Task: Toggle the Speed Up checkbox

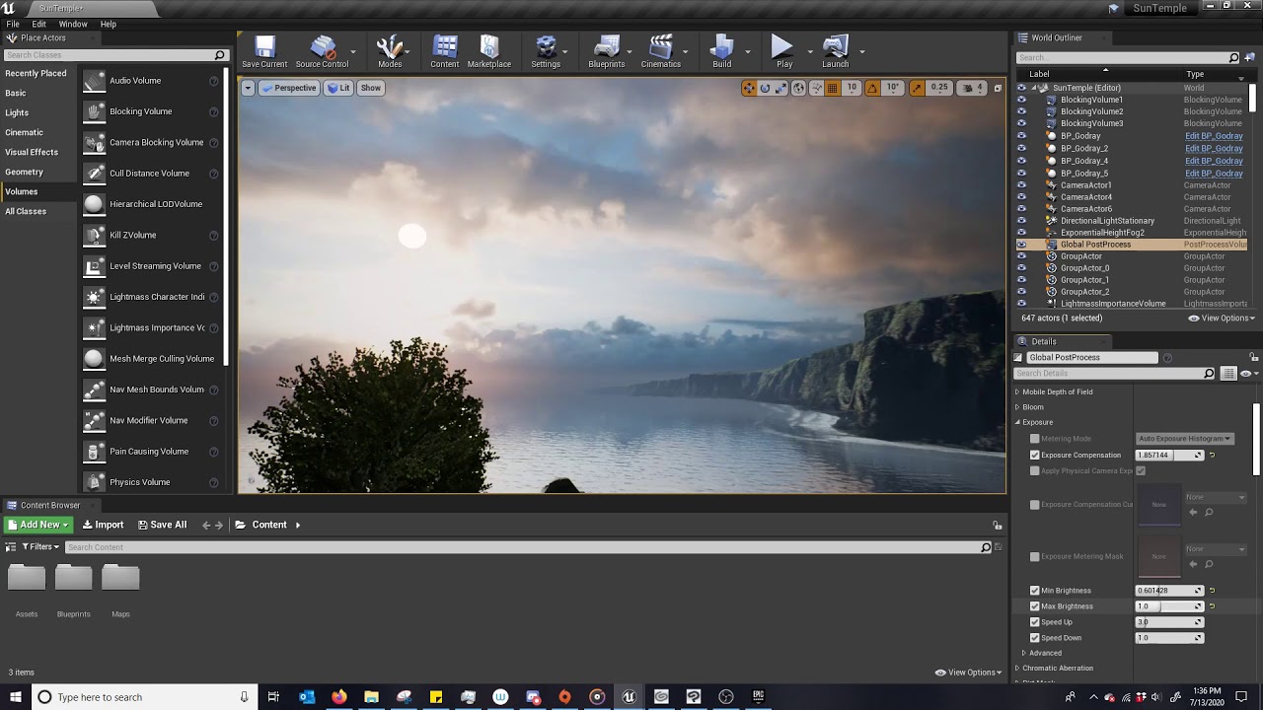Action: click(x=1035, y=622)
